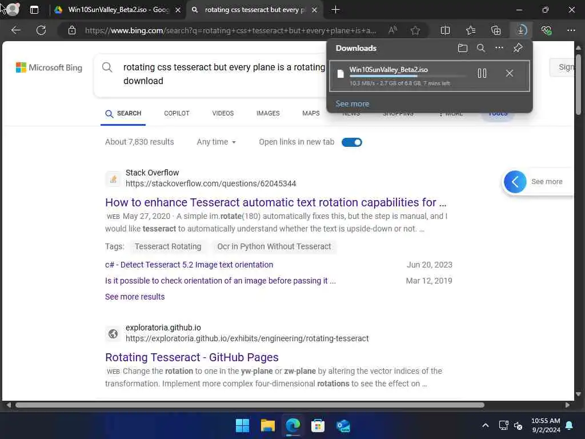The height and width of the screenshot is (439, 585).
Task: Select the SEARCH results tab
Action: [x=123, y=114]
